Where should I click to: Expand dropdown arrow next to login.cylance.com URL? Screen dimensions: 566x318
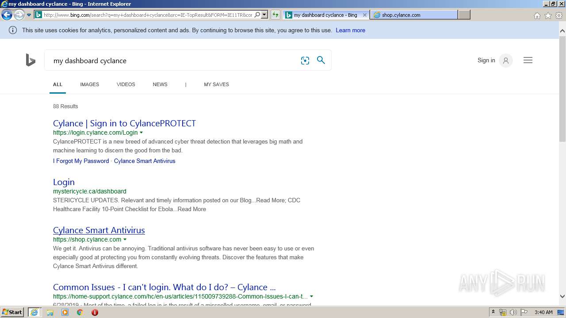click(x=141, y=132)
